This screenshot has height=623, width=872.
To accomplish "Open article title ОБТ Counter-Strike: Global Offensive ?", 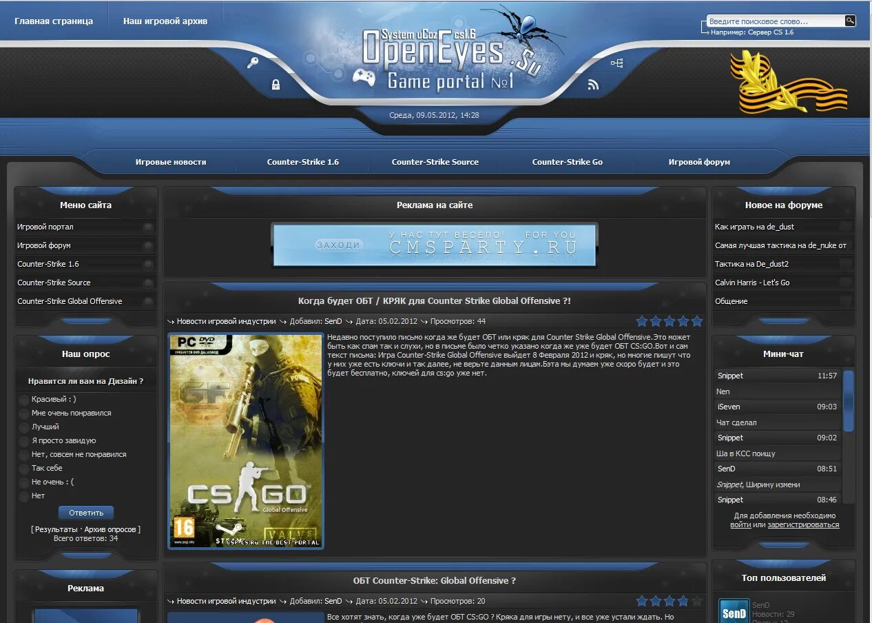I will (435, 581).
